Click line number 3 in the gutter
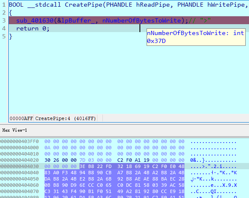This screenshot has width=249, height=198. point(4,20)
